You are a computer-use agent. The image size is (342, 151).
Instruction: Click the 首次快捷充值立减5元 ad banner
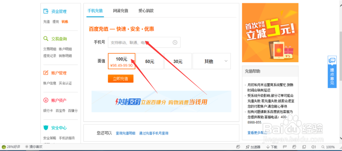(270, 32)
